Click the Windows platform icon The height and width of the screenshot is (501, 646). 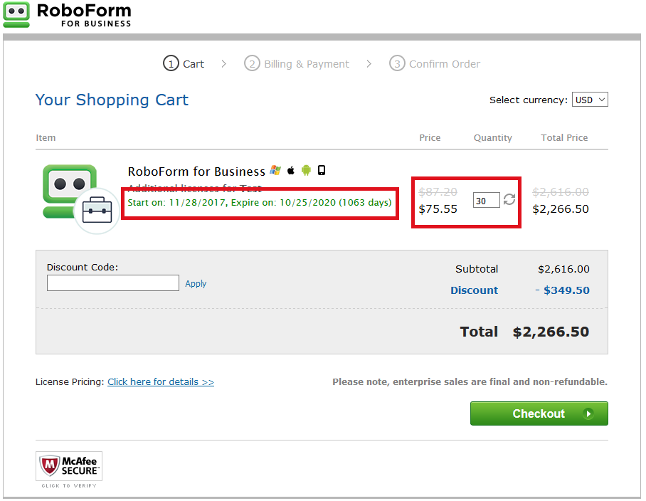[275, 170]
